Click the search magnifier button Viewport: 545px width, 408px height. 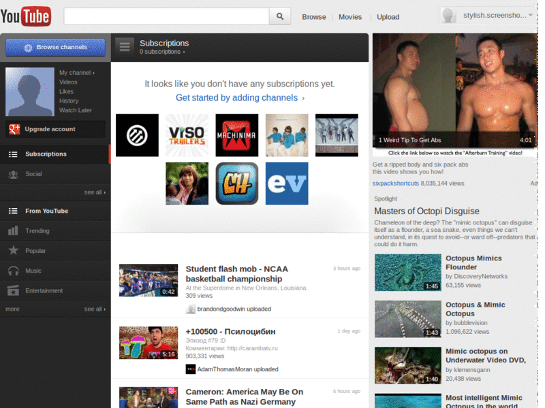tap(280, 16)
